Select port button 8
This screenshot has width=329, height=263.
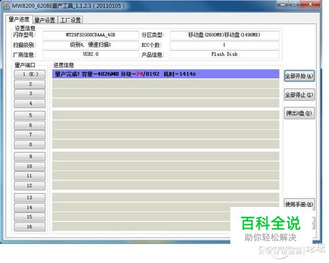click(30, 144)
